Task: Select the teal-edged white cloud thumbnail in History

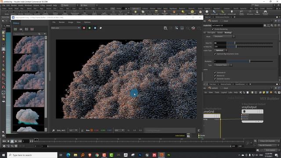Action: tap(29, 116)
